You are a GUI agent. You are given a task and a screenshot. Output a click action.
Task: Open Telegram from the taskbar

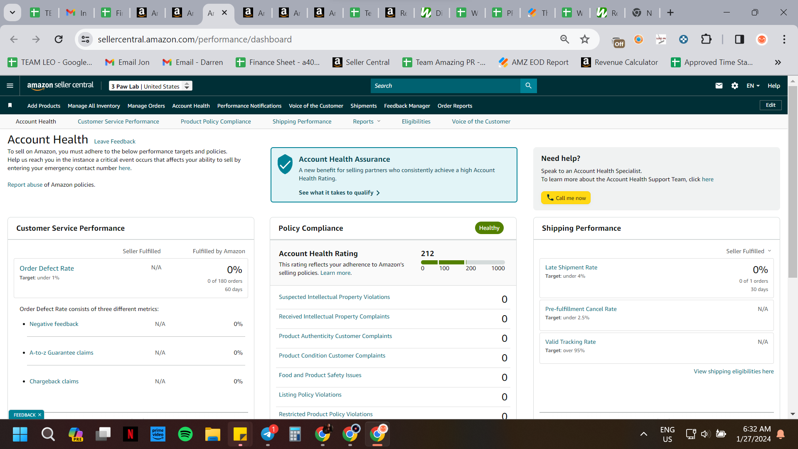pos(268,434)
